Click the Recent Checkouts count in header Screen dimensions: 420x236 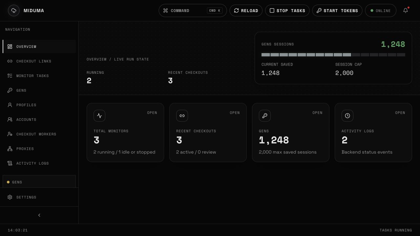click(170, 81)
